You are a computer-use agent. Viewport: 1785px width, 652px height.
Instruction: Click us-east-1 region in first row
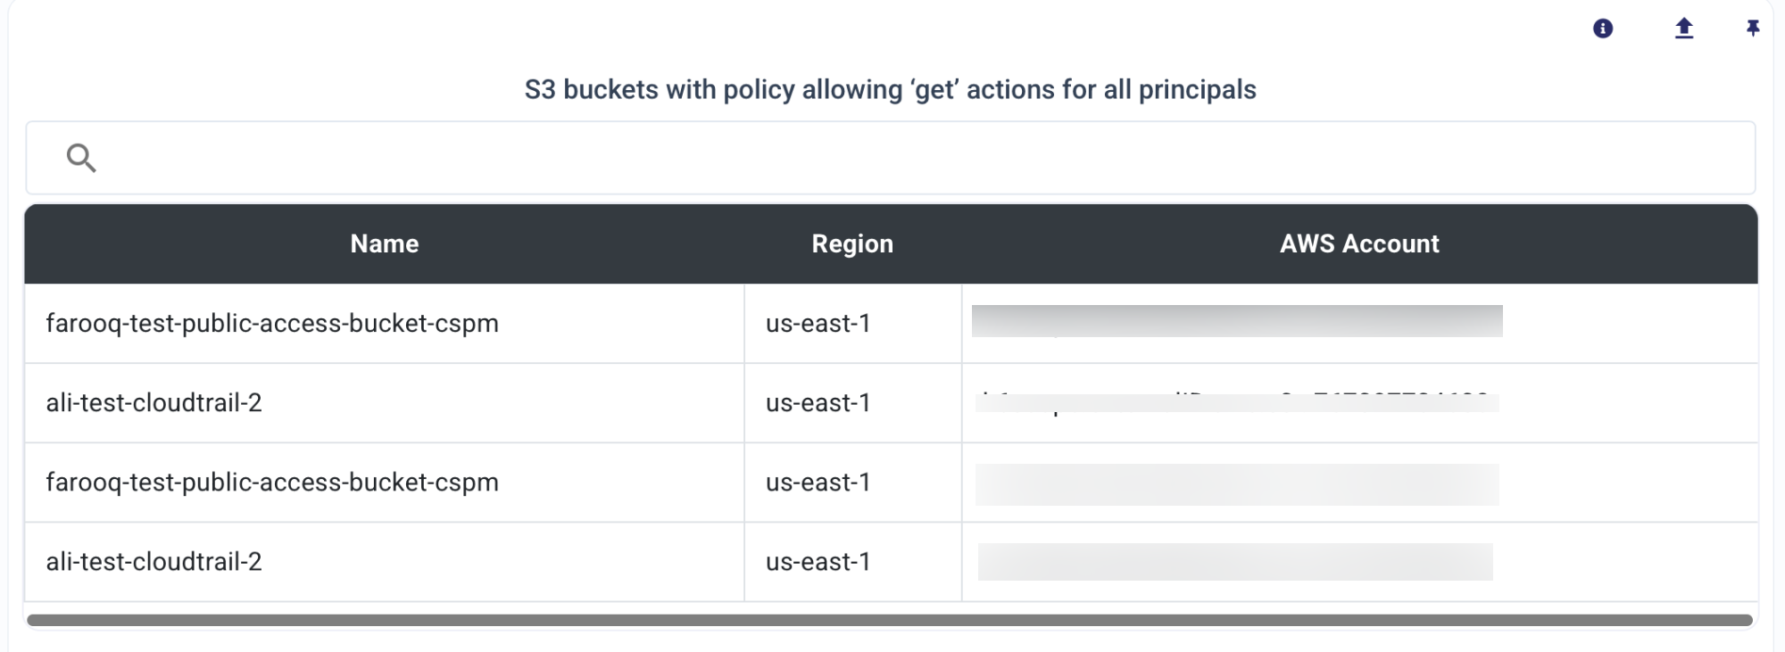click(818, 323)
